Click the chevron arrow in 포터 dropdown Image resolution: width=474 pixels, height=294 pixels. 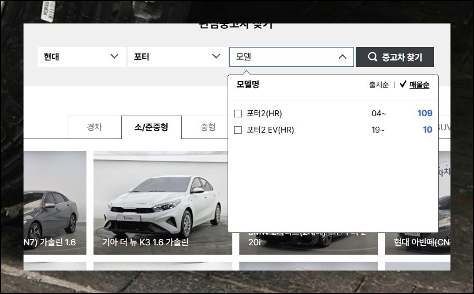point(216,56)
